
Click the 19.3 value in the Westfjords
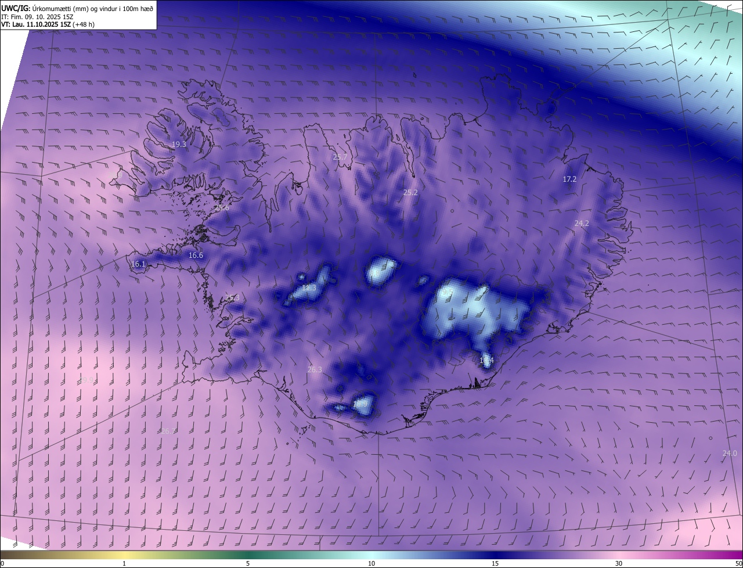click(179, 145)
